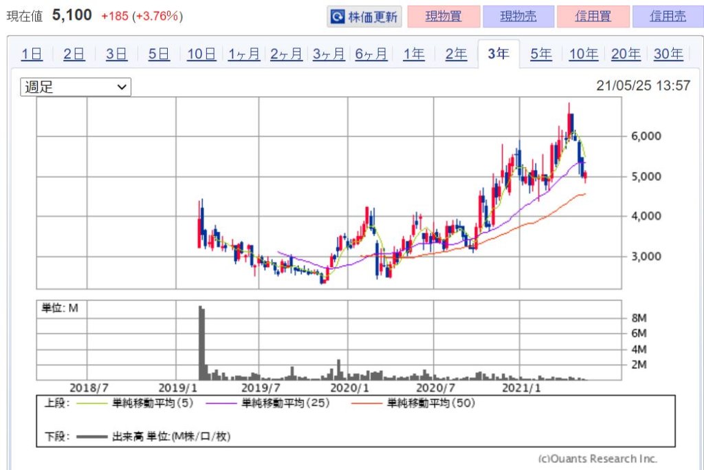Screen dimensions: 704x470
Task: Show the 30年 chart period
Action: [668, 54]
